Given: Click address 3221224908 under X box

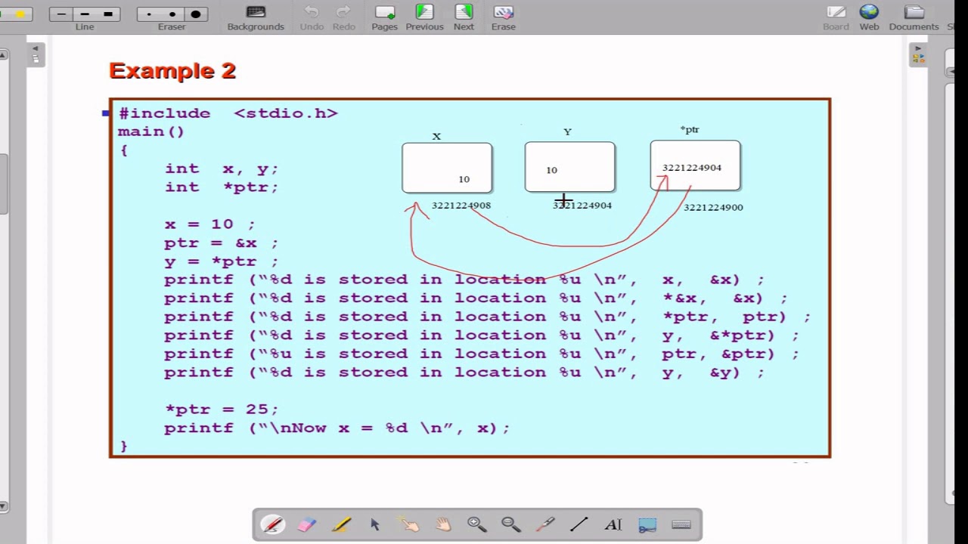Looking at the screenshot, I should (461, 206).
